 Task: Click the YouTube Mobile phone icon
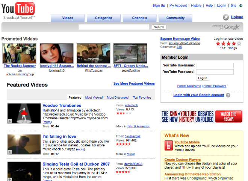169,145
